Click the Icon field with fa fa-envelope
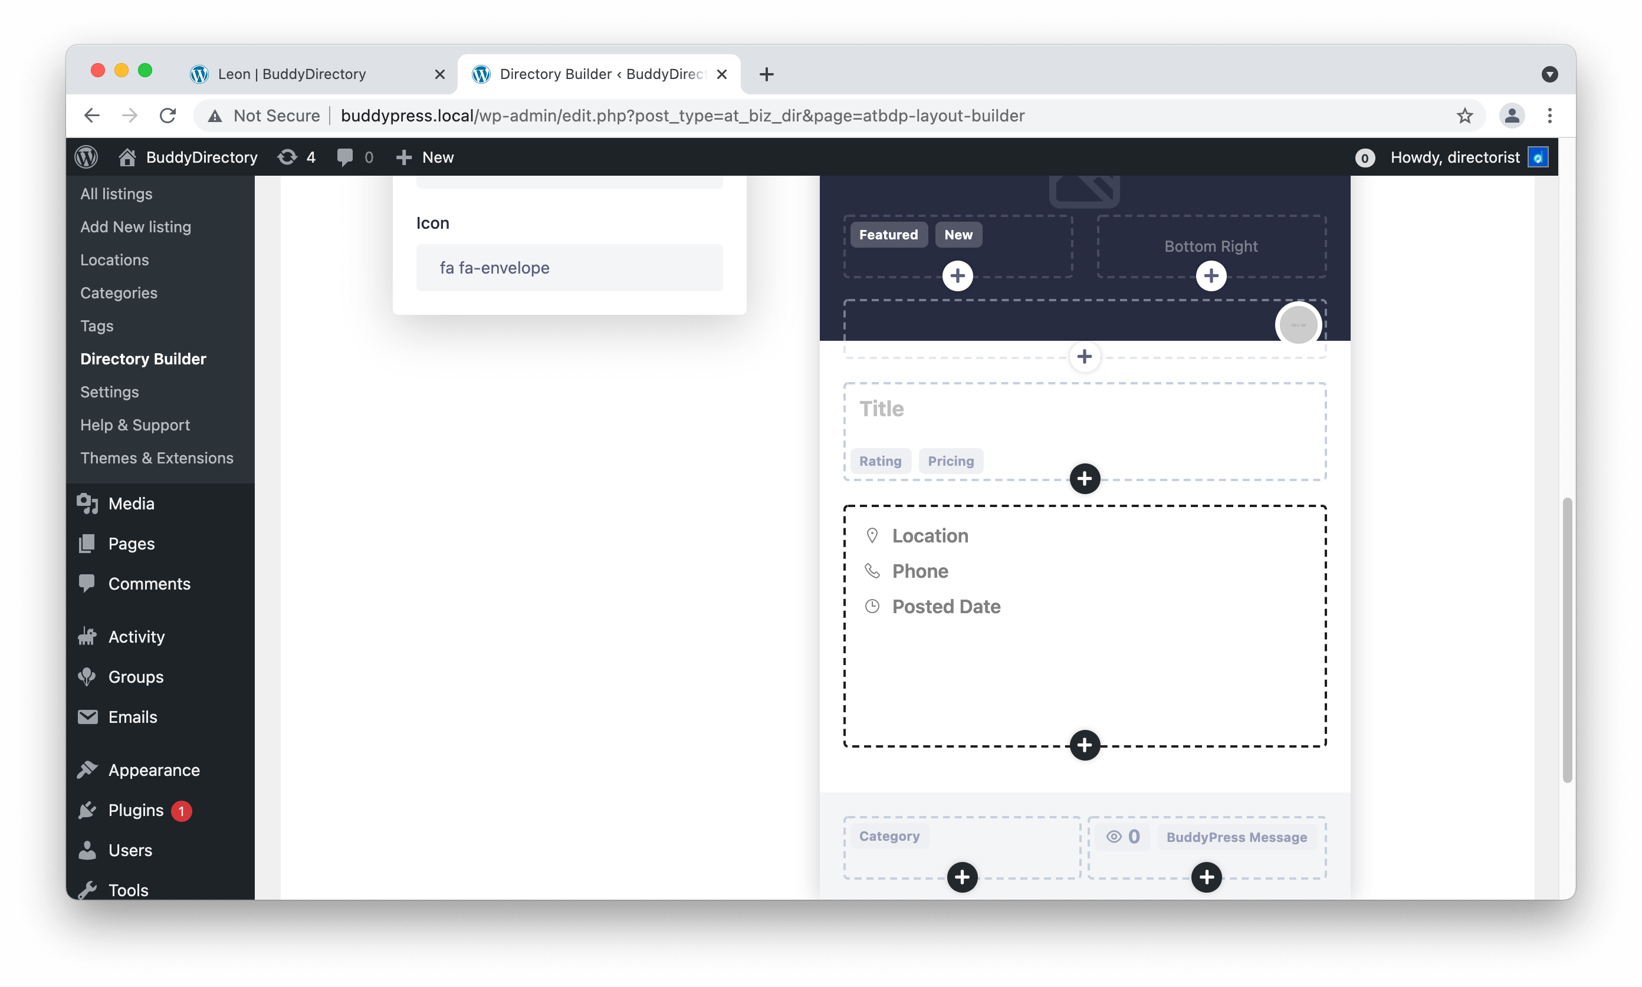Viewport: 1642px width, 987px height. click(569, 267)
